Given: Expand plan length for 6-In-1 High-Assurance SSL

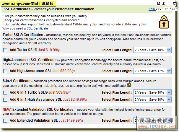Looking at the screenshot, I should tap(152, 100).
